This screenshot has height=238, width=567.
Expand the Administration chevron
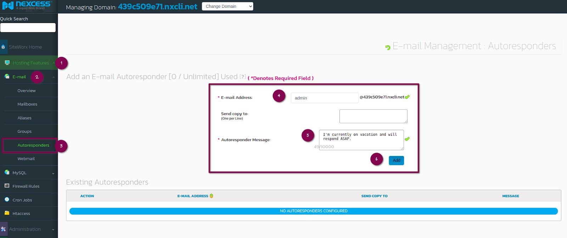[x=53, y=230]
